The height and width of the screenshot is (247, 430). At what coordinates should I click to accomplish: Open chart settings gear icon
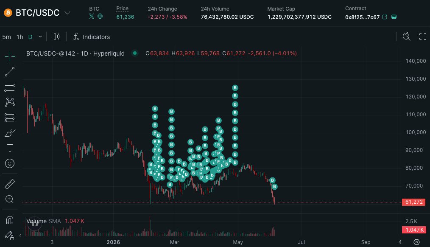pyautogui.click(x=416, y=242)
